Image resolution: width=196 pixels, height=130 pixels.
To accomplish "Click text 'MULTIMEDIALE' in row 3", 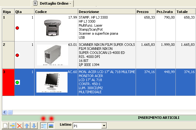I will pyautogui.click(x=90, y=92).
